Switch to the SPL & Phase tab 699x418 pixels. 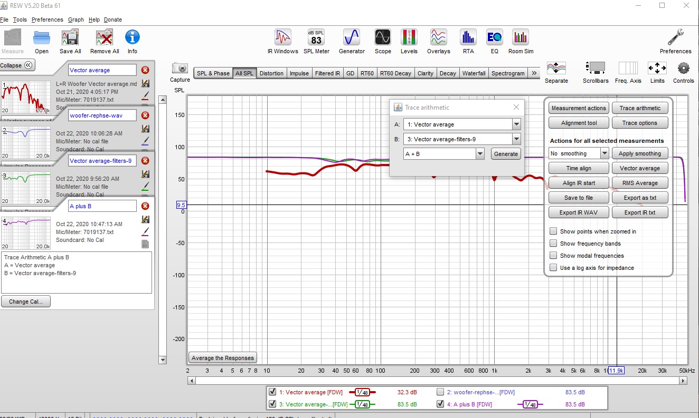pyautogui.click(x=213, y=73)
